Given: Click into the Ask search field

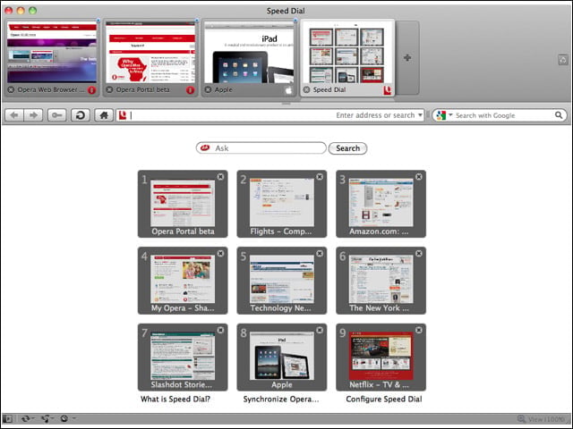Looking at the screenshot, I should pos(261,148).
